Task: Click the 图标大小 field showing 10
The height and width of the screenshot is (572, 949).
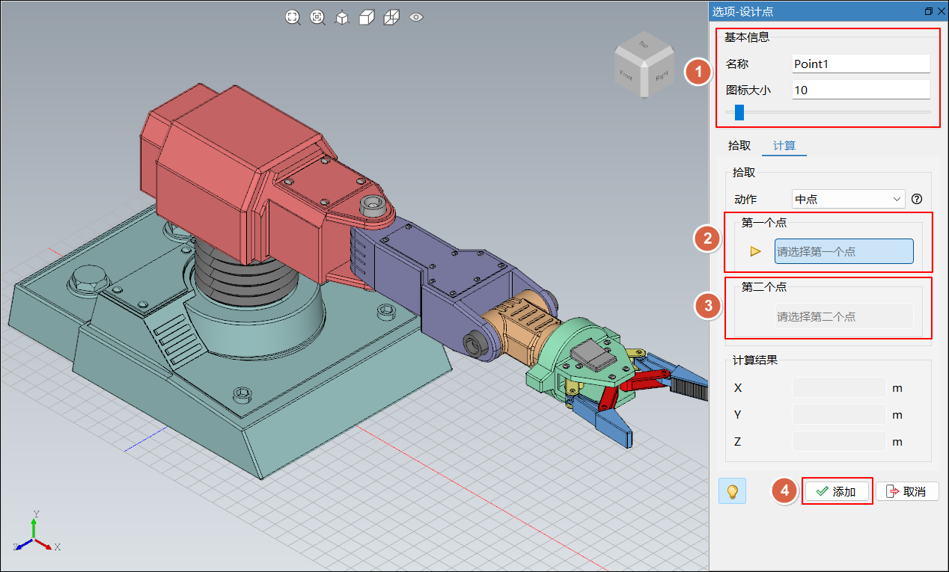Action: (861, 90)
